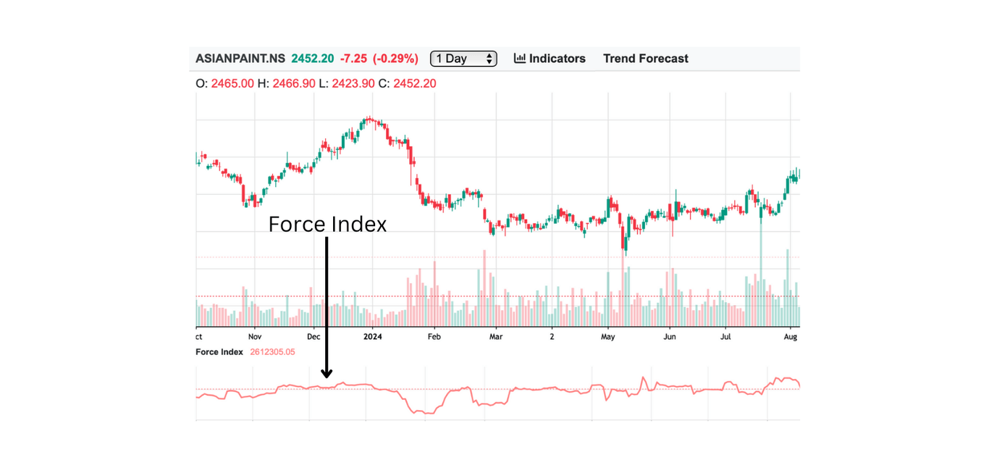
Task: Click the Aug label on time axis
Action: tap(791, 337)
